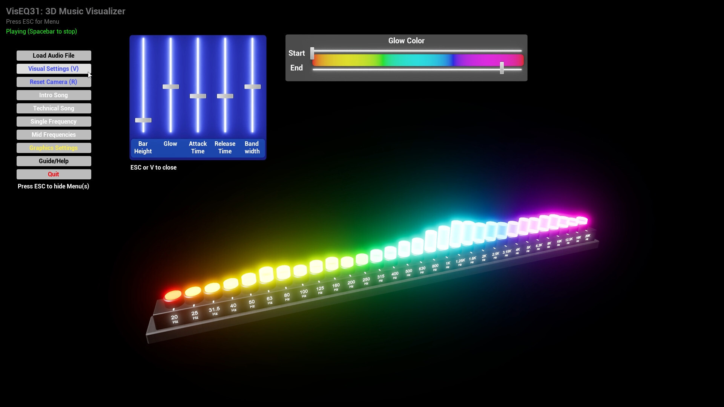Open the Guide/Help page

[54, 161]
